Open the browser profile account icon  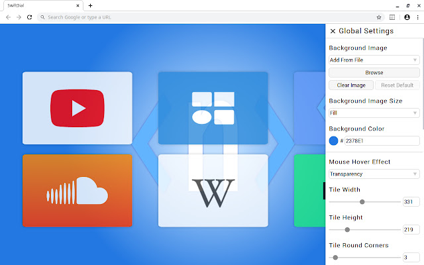pyautogui.click(x=407, y=17)
